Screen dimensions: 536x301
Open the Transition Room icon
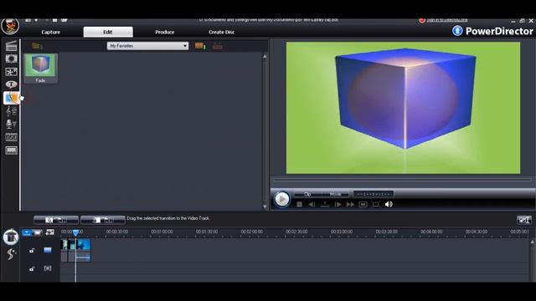[x=11, y=98]
